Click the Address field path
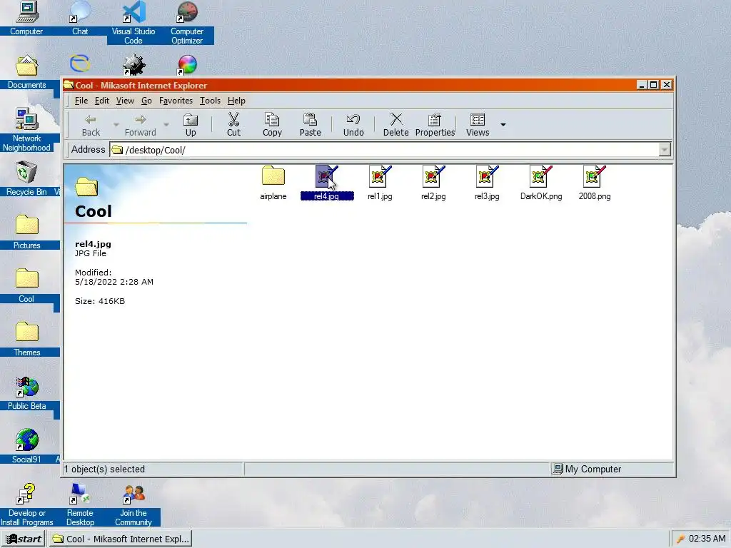This screenshot has height=548, width=731. click(x=384, y=150)
